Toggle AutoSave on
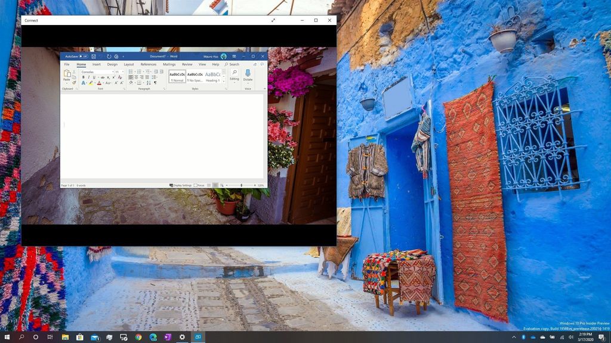 (82, 57)
